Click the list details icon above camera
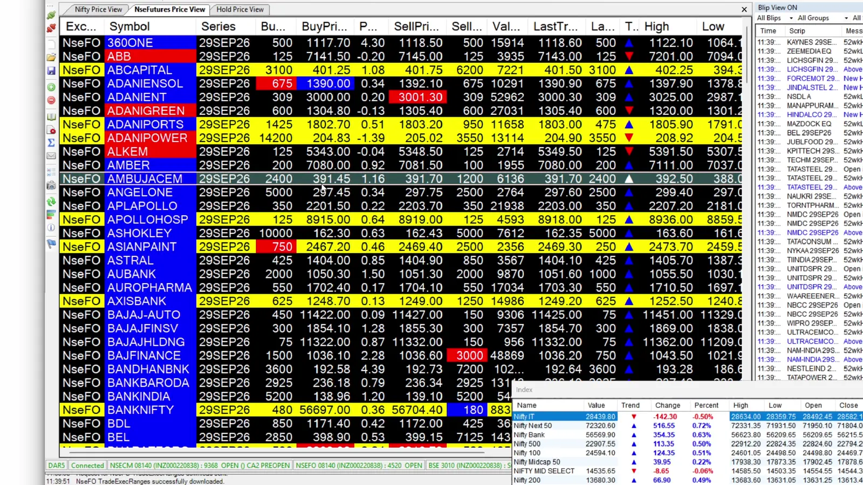 (x=51, y=172)
